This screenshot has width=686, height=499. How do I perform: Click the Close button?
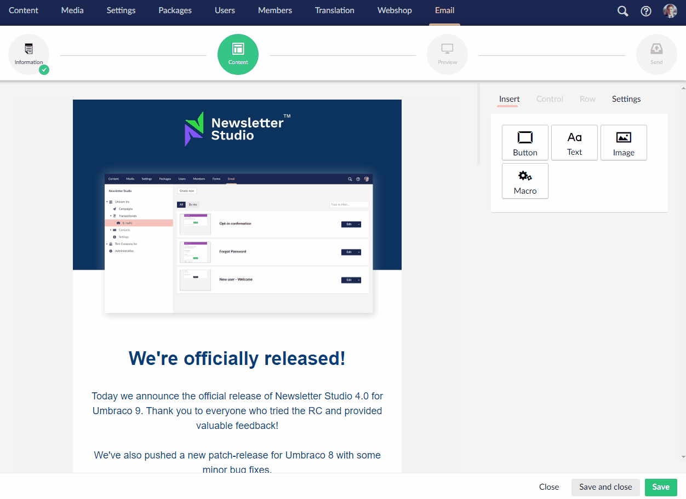coord(549,487)
